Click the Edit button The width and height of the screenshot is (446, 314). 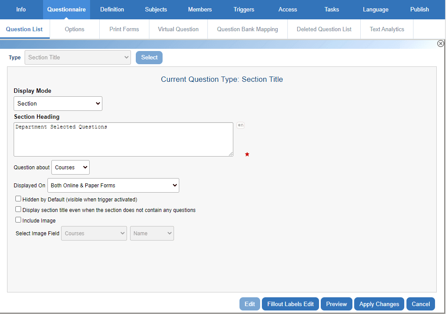[250, 304]
